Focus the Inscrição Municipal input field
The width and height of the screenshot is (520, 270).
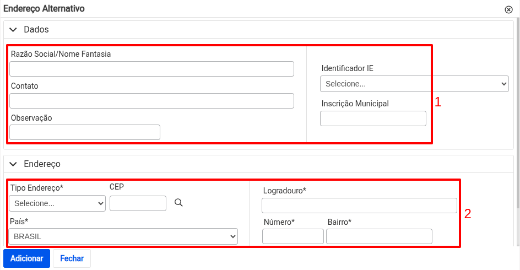tap(373, 118)
